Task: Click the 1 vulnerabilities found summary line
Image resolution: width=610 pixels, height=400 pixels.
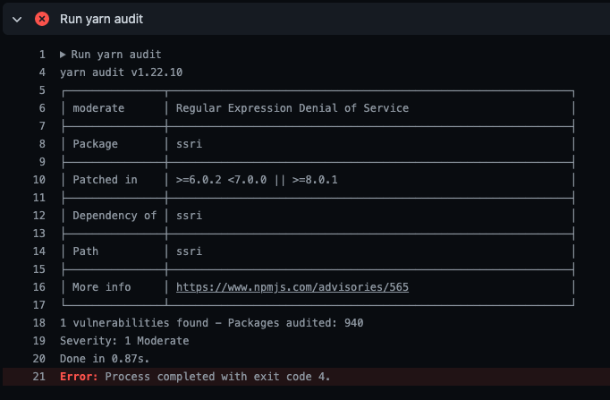Action: [212, 323]
